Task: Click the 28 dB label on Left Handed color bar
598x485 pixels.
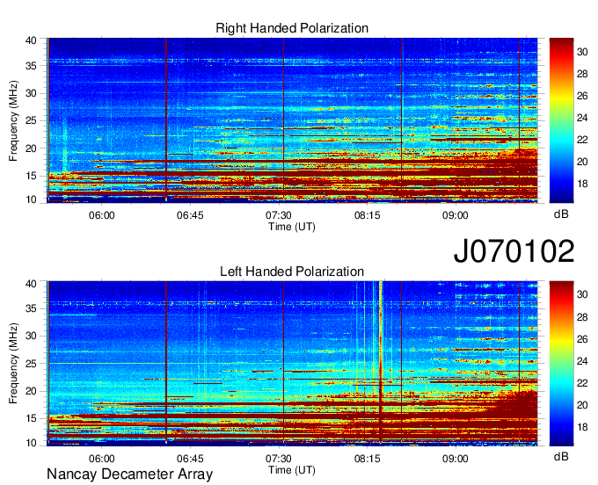Action: click(582, 317)
